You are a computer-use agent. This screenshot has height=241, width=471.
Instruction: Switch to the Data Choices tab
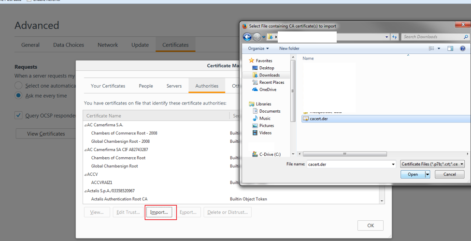tap(69, 45)
